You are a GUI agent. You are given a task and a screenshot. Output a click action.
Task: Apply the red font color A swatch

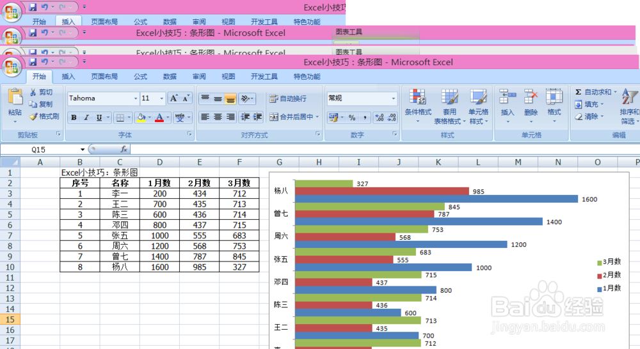coord(159,118)
